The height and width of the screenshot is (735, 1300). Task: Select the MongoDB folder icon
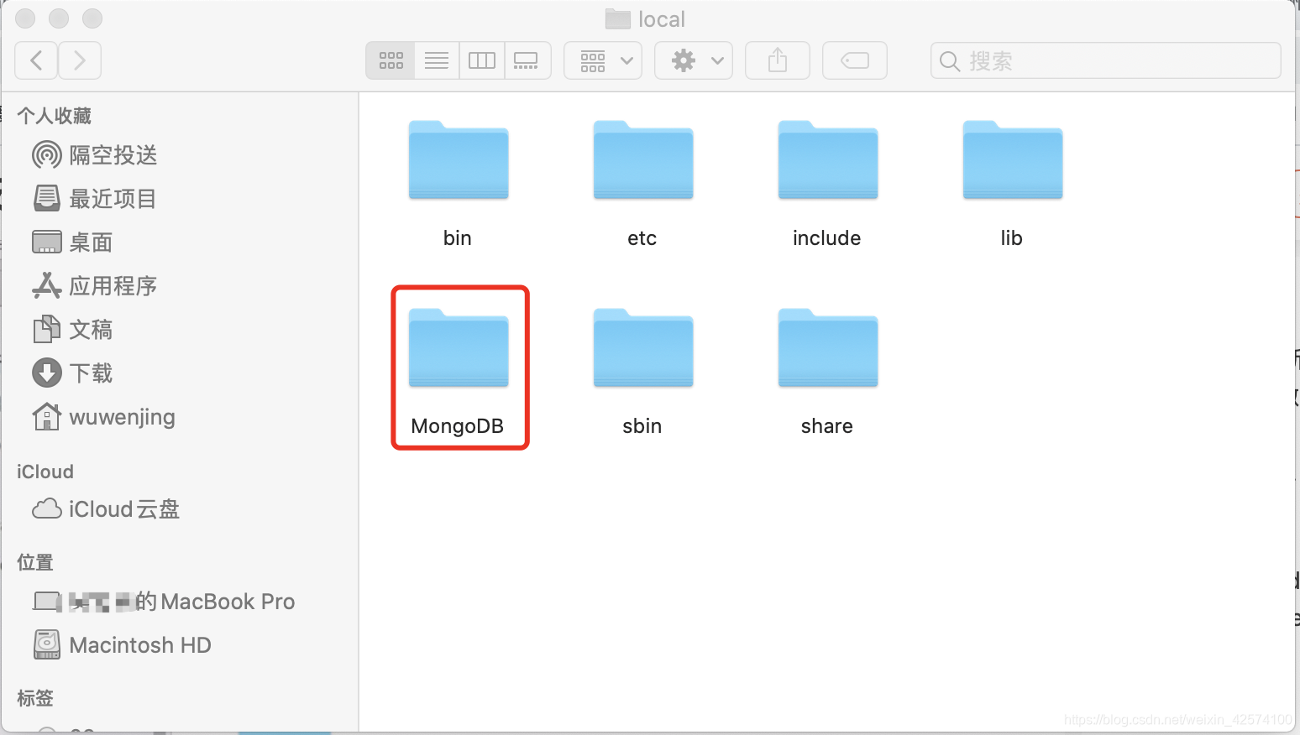point(459,348)
